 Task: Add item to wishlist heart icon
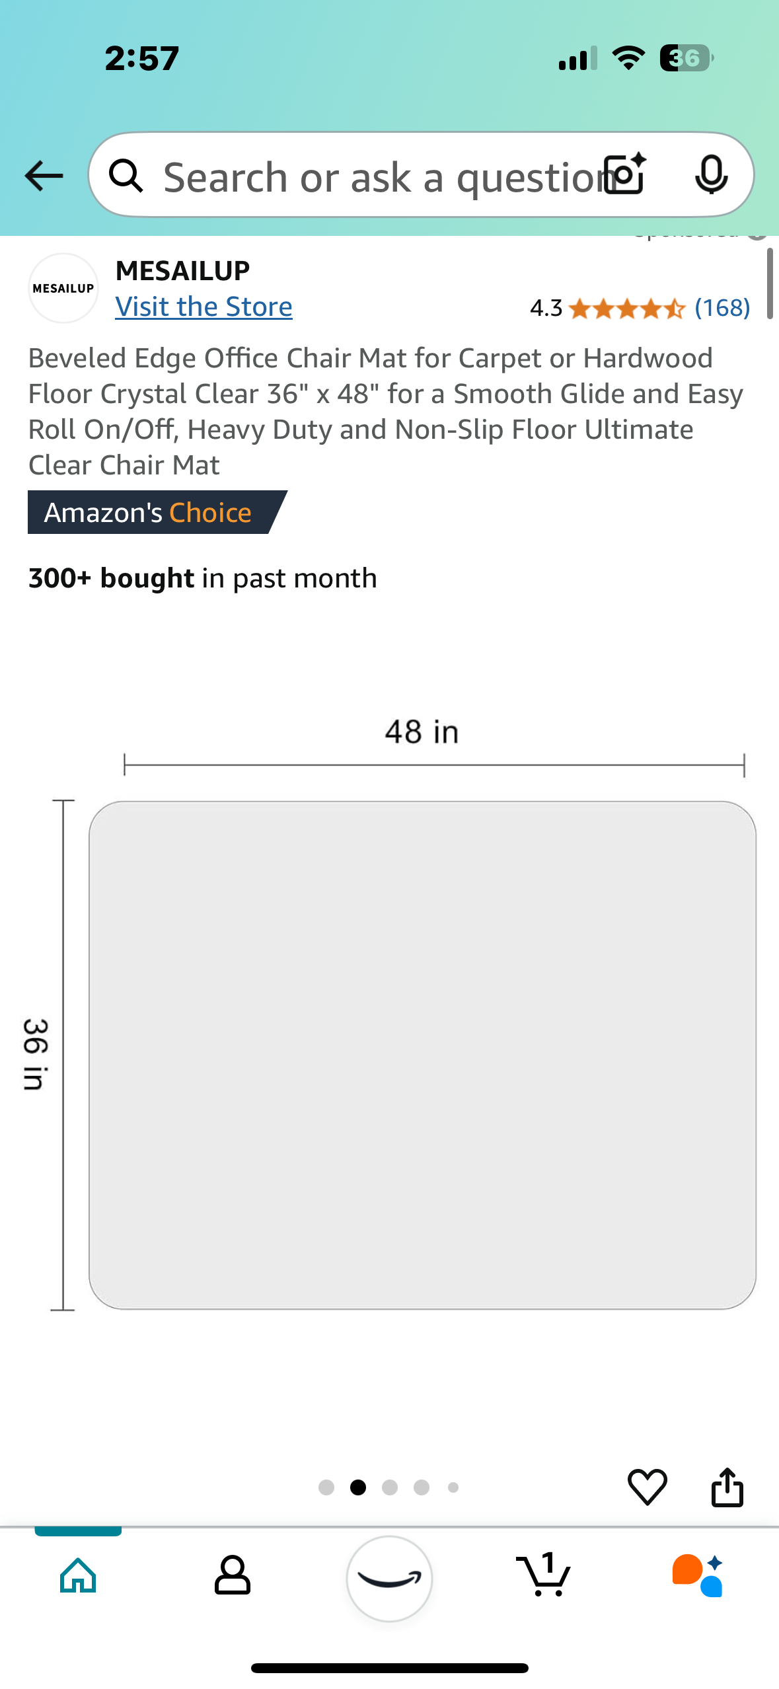(647, 1487)
